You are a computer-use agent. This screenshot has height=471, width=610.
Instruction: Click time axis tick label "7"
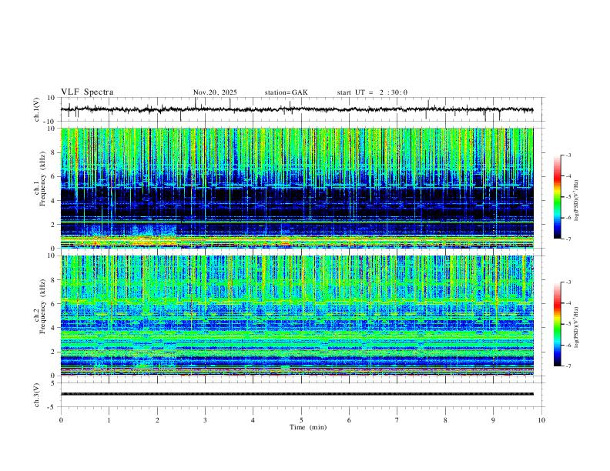pyautogui.click(x=397, y=420)
